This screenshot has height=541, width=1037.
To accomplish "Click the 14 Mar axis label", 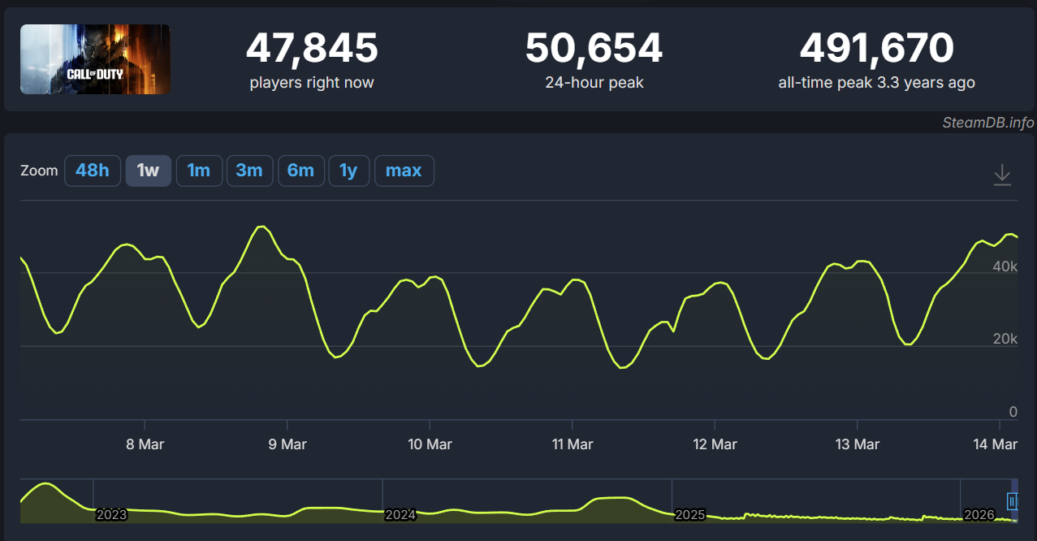I will [995, 444].
